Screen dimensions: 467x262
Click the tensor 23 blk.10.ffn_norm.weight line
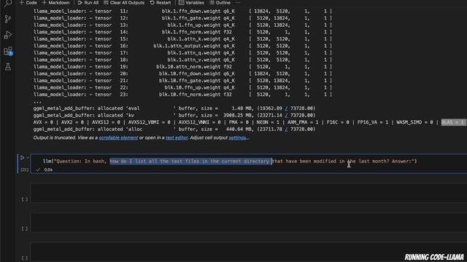pos(182,95)
